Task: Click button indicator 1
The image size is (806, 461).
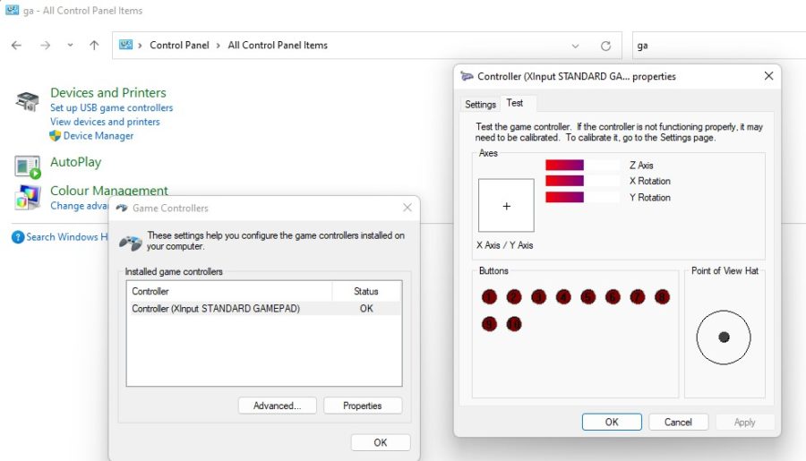Action: (x=489, y=297)
